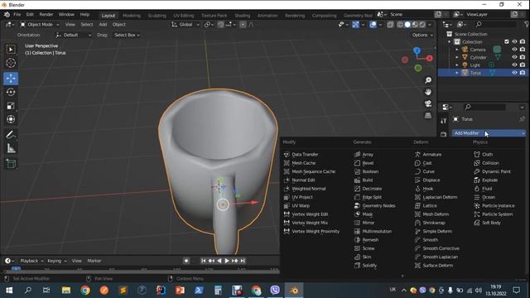Hide the Cylinder object in viewport
530x298 pixels.
click(x=514, y=57)
